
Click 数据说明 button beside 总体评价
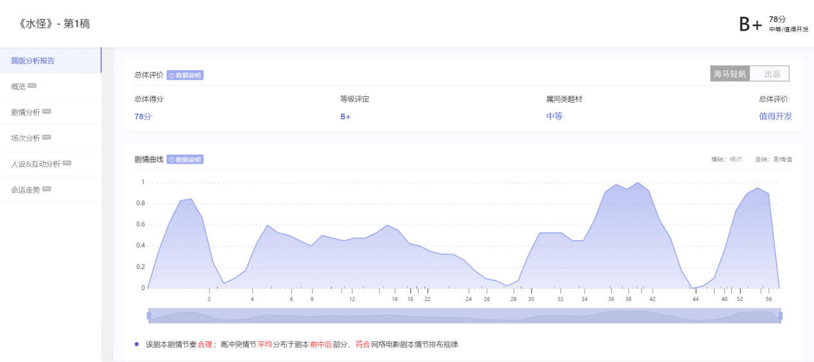(185, 75)
